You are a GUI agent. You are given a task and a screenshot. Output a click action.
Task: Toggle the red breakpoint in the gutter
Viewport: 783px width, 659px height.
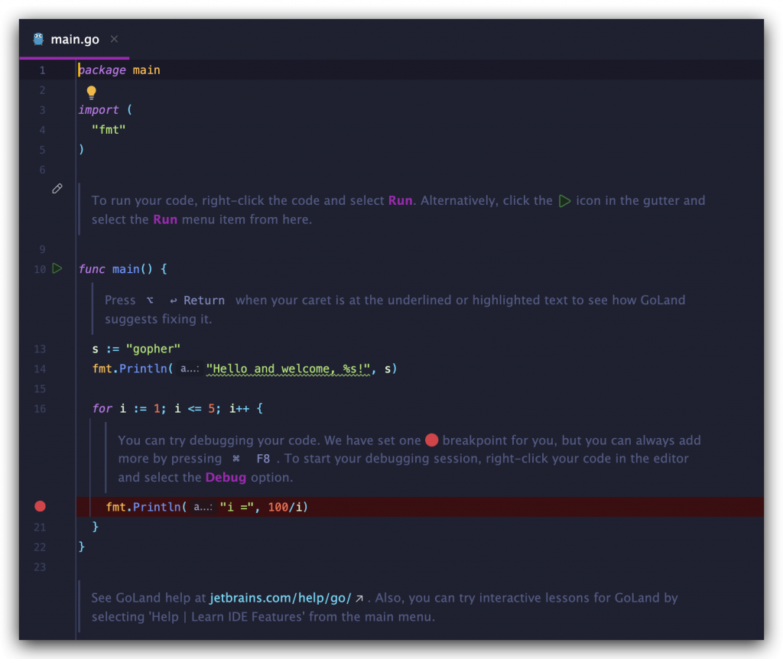(40, 506)
